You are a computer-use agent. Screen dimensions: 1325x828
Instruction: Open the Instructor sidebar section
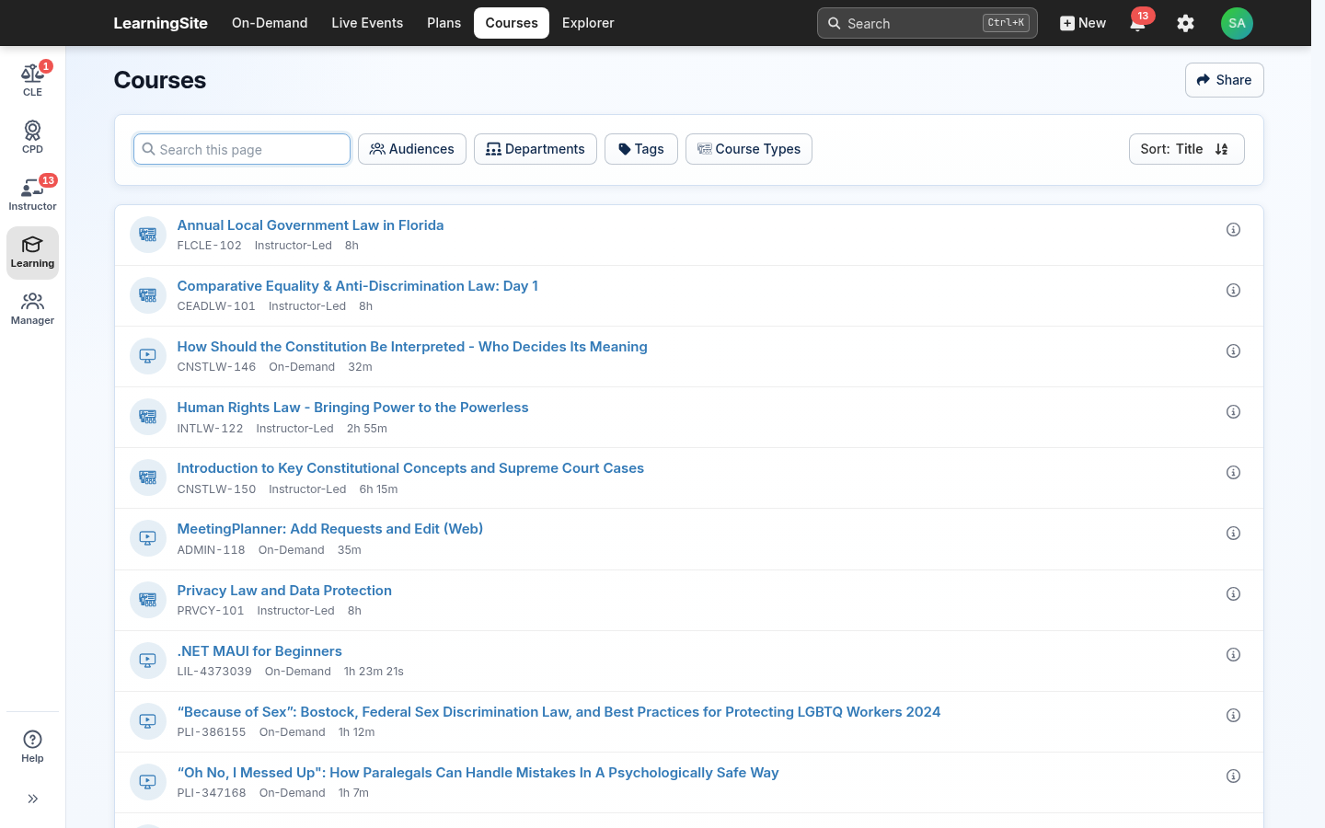coord(32,194)
